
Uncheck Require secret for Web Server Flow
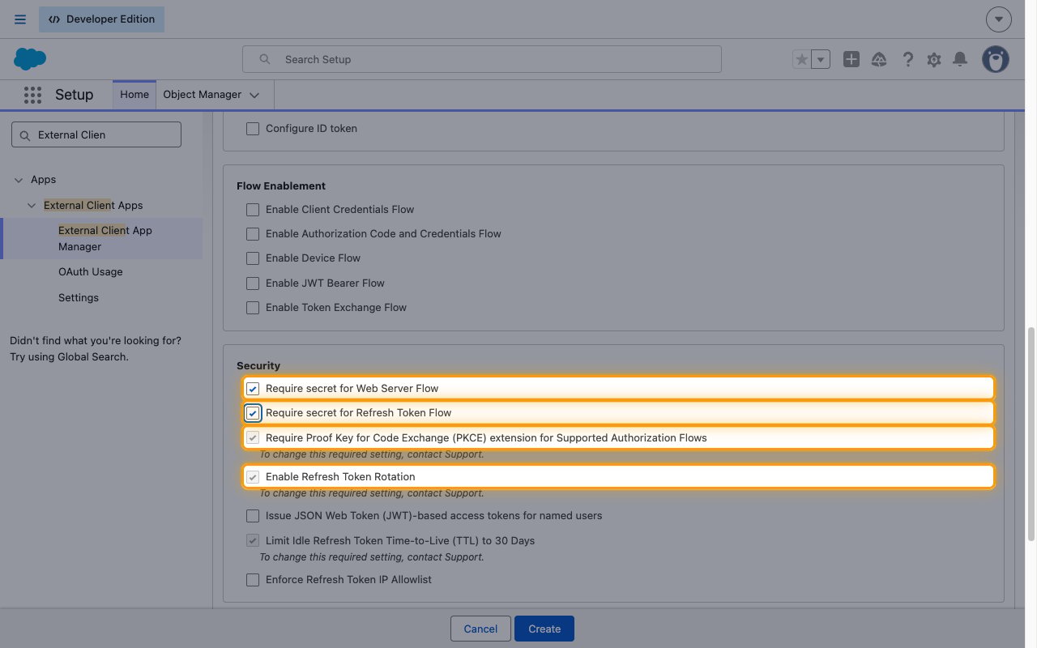253,389
